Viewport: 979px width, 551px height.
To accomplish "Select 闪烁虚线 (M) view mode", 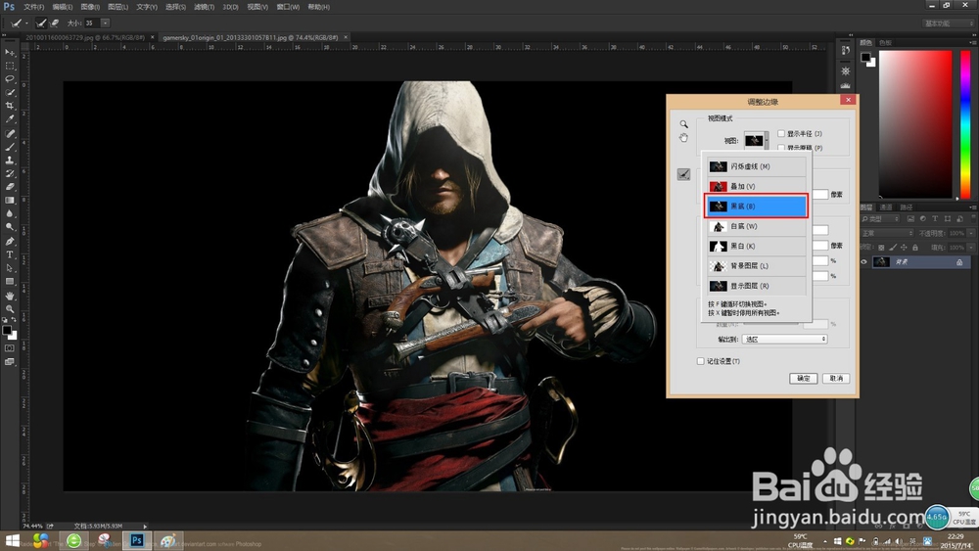I will pyautogui.click(x=756, y=166).
